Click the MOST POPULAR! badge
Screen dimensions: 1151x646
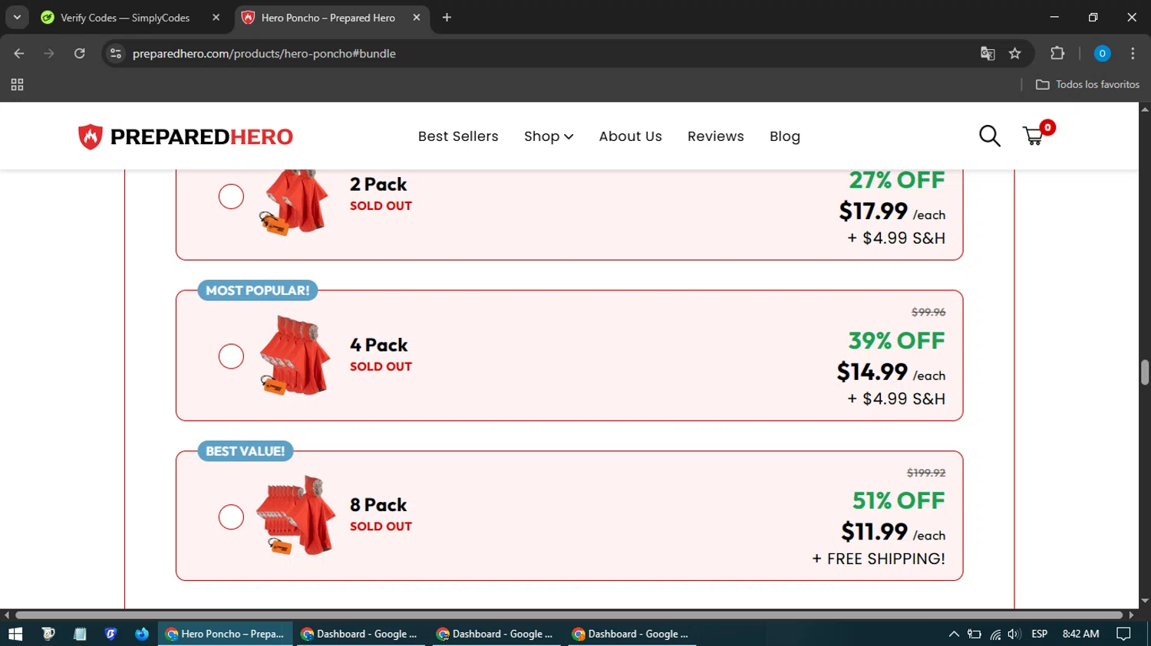pyautogui.click(x=257, y=290)
